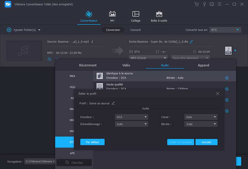Viewport: 248px width, 169px height.
Task: Click the DTS output format icon
Action: [x=228, y=51]
